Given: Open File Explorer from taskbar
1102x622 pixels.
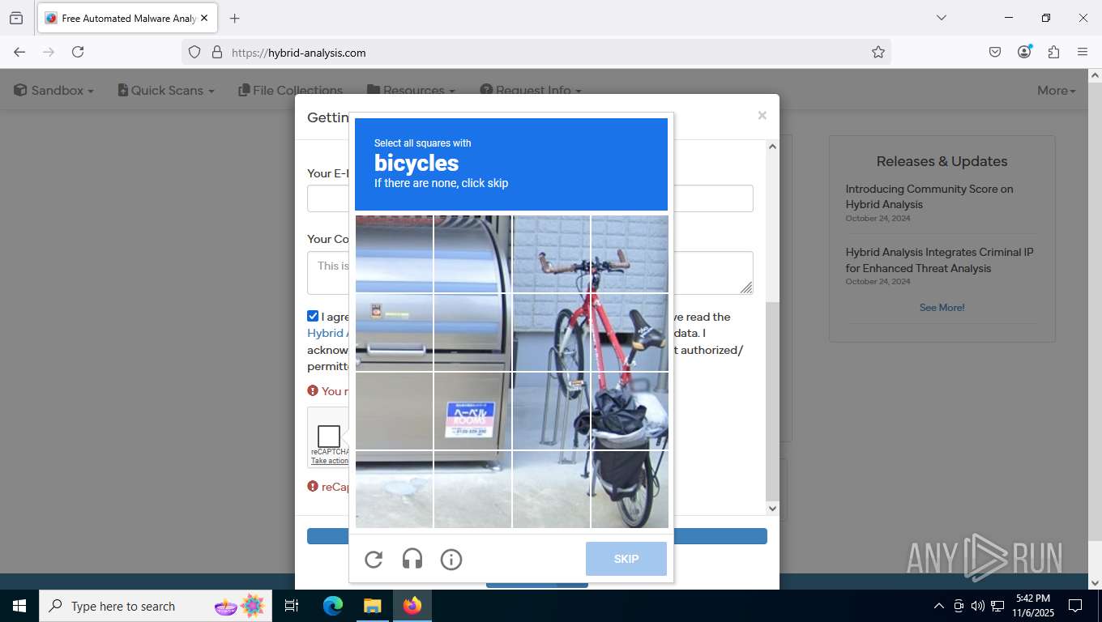Looking at the screenshot, I should pyautogui.click(x=372, y=606).
